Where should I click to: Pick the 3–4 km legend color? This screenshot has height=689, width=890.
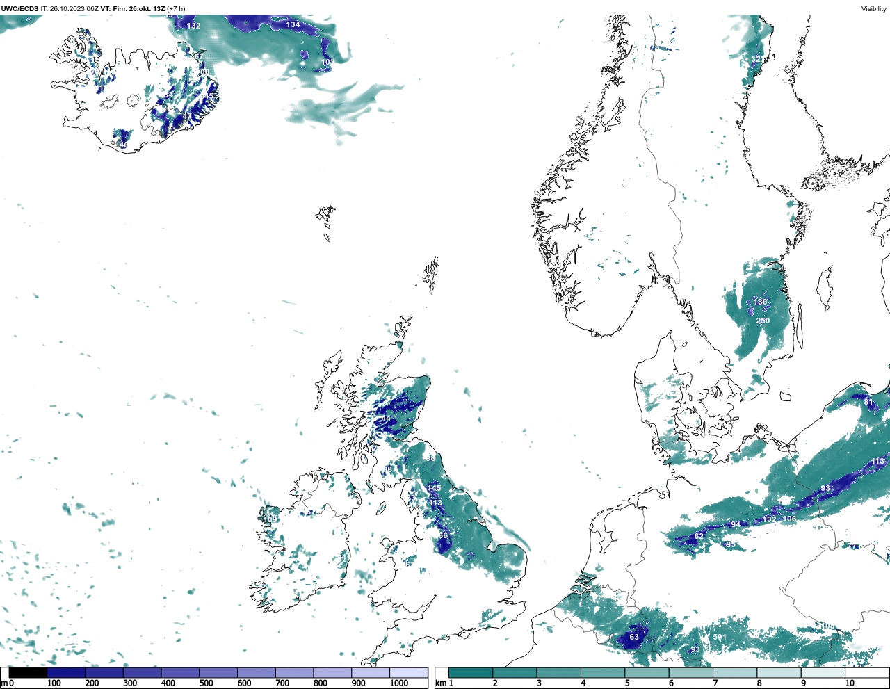coord(558,672)
